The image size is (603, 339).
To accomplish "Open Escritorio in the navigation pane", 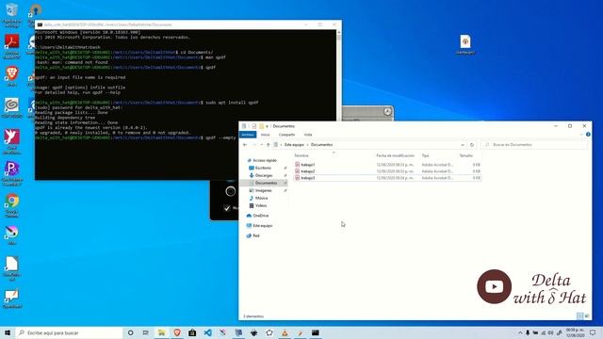I will coord(264,168).
